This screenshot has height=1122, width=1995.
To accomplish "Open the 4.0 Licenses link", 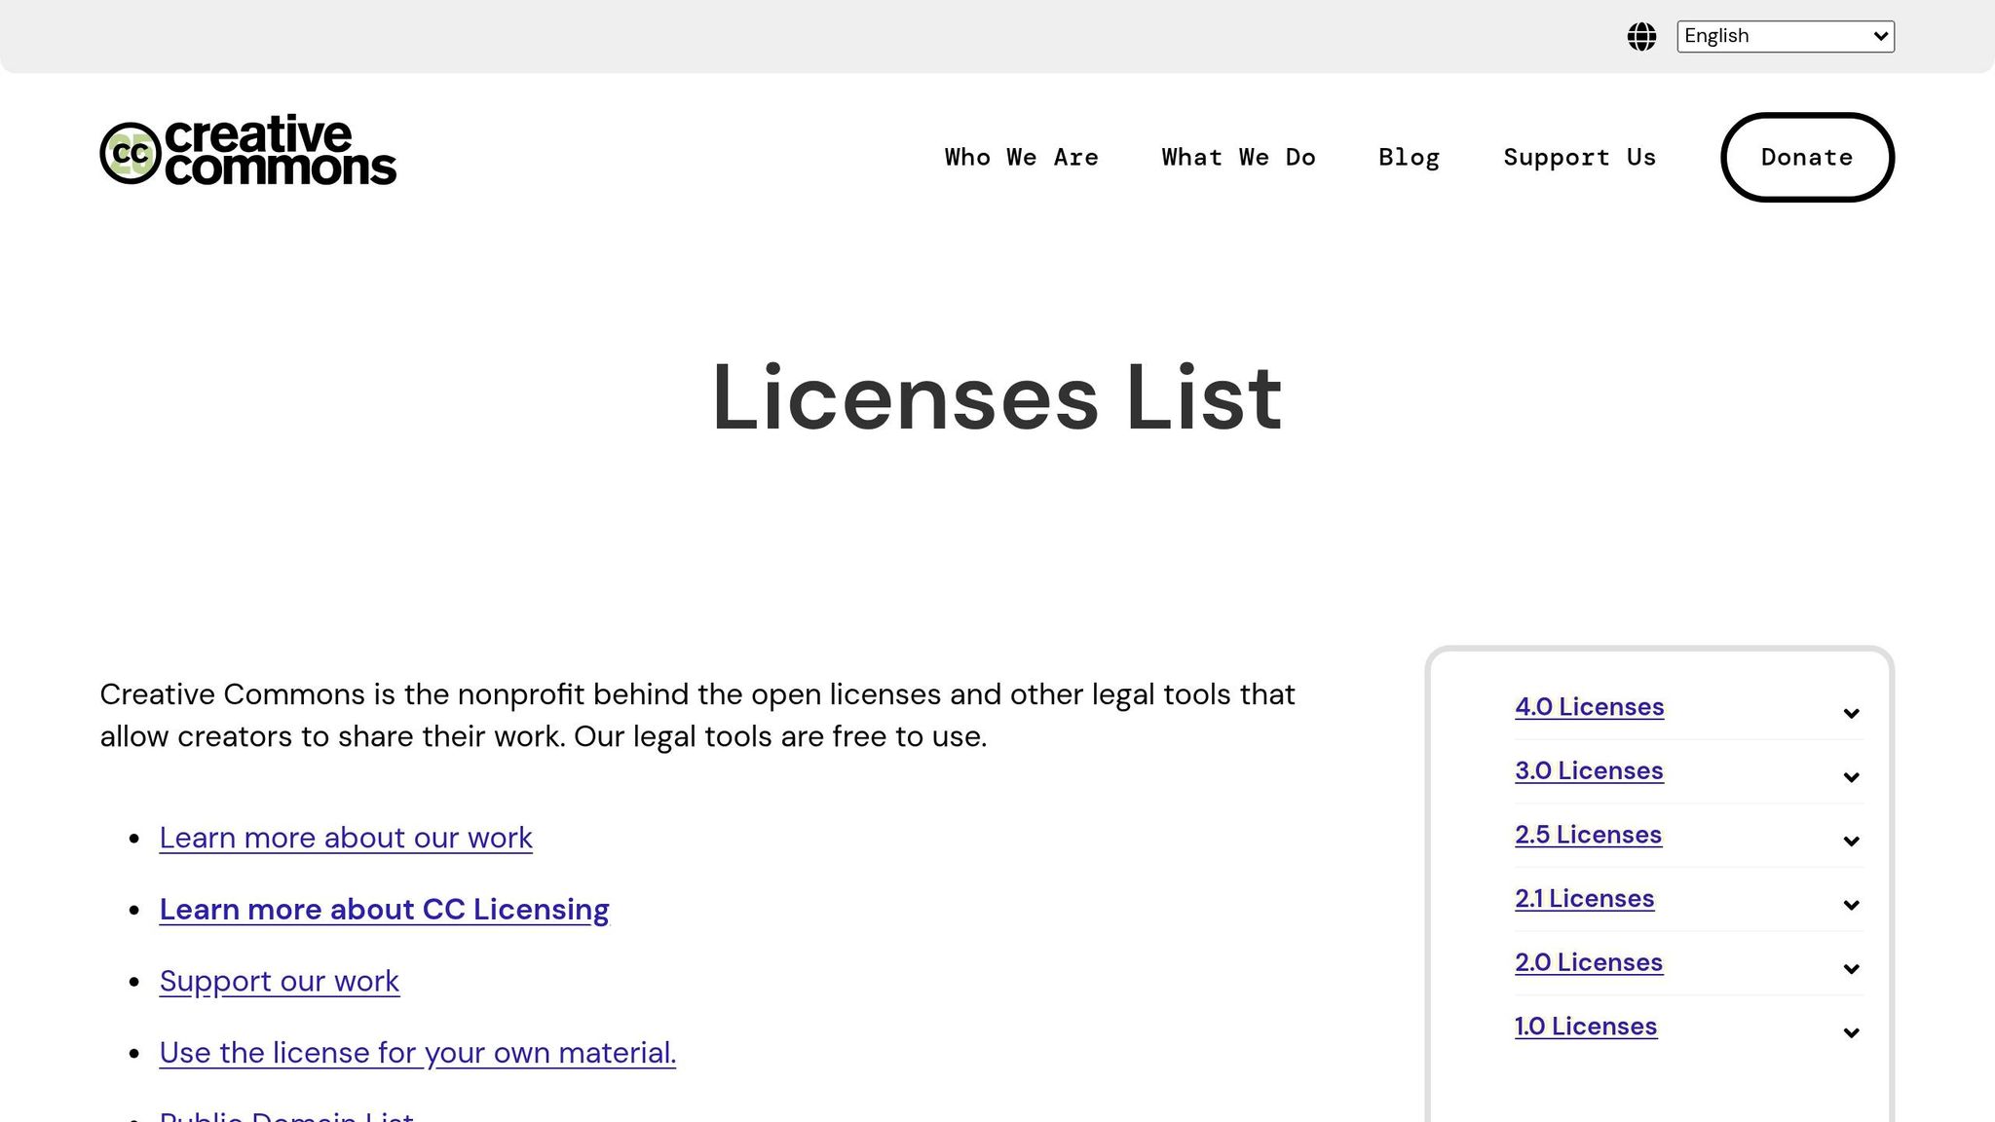I will (1589, 707).
